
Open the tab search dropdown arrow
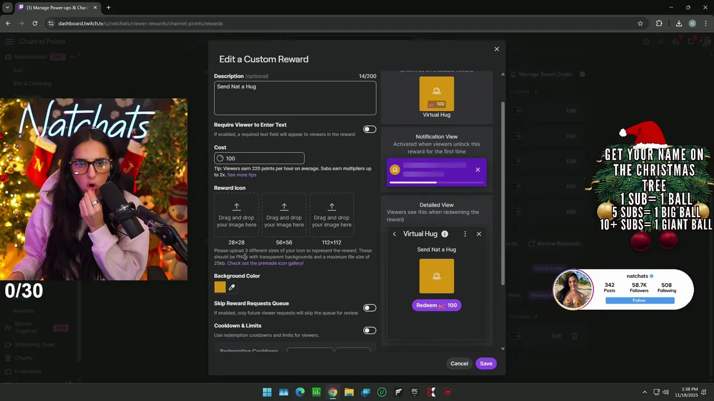tap(7, 8)
